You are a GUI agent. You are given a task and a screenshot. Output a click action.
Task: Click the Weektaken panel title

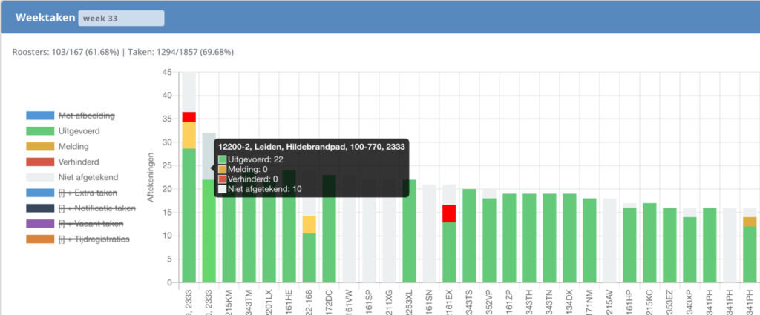(x=45, y=19)
